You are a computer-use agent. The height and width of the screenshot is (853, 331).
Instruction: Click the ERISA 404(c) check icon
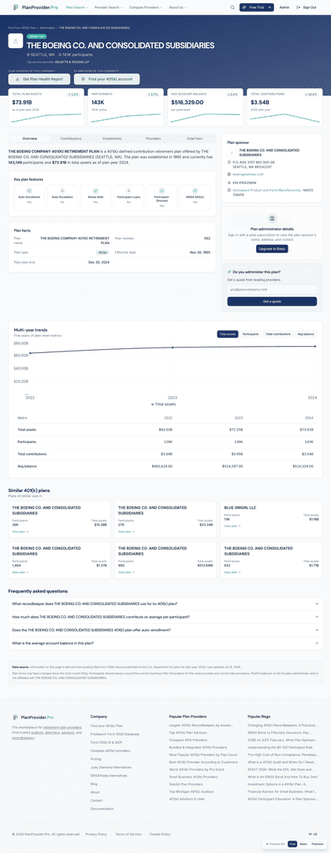pos(195,191)
